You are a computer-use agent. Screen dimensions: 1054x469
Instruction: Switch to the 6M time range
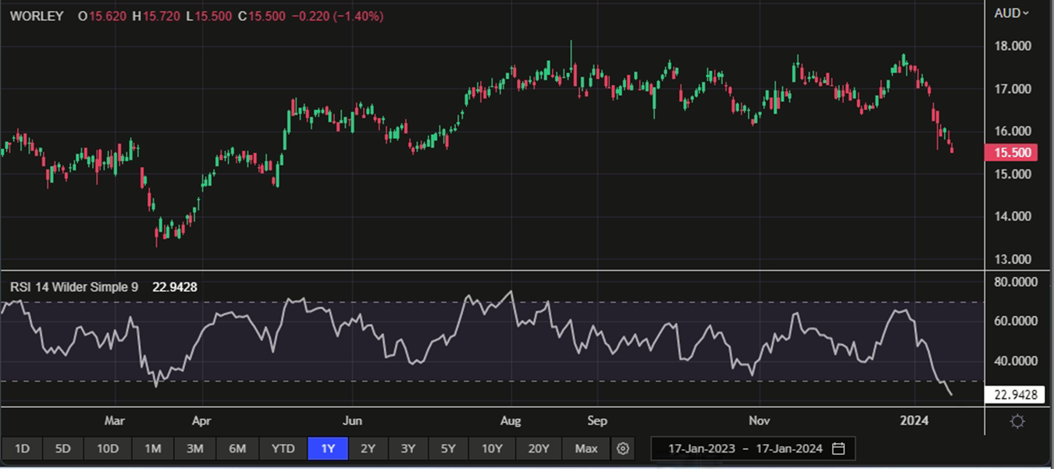(x=237, y=449)
